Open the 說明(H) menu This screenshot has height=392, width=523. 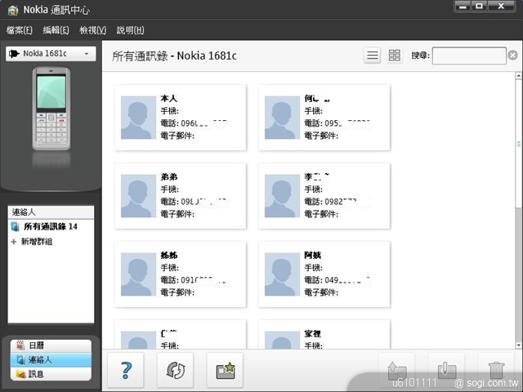coord(130,30)
